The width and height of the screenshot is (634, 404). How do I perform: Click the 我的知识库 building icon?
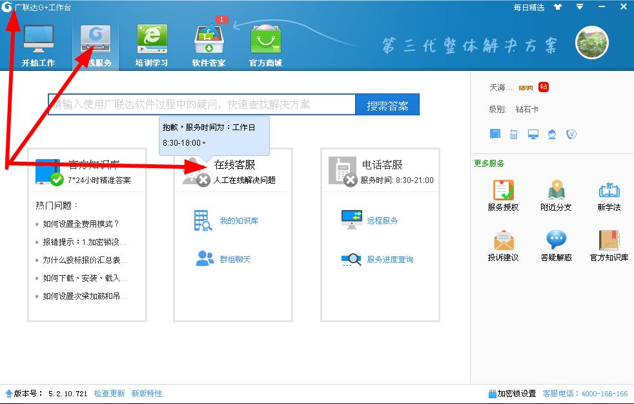point(203,220)
